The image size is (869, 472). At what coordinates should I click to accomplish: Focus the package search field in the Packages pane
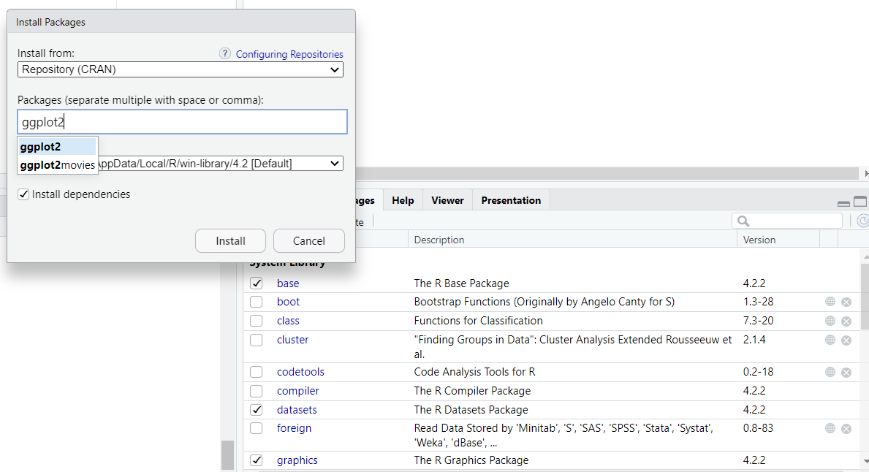pyautogui.click(x=787, y=221)
